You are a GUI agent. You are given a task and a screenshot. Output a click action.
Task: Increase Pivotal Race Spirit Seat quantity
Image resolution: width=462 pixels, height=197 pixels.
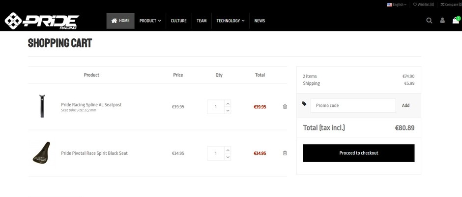point(228,150)
